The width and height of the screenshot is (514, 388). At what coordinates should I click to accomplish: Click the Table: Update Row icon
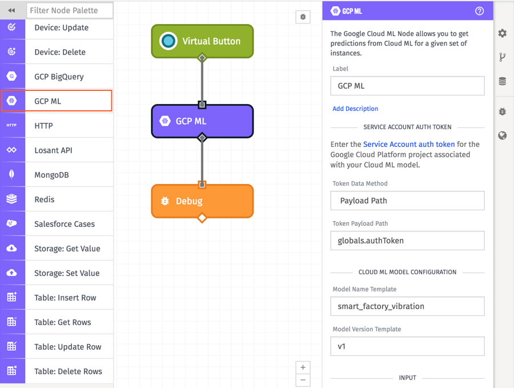point(12,346)
